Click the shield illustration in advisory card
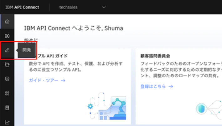 click(x=201, y=109)
